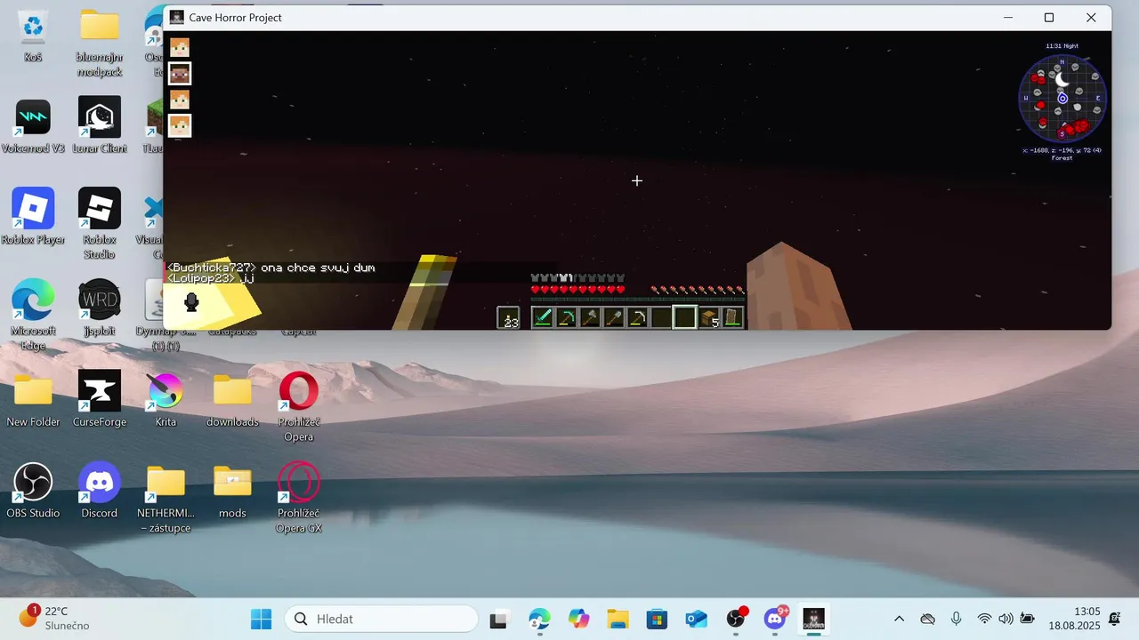Launch Lunar Client from the desktop

click(100, 126)
